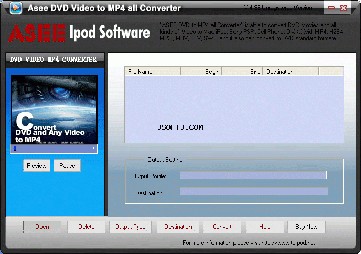
Task: Click the Buy Now button
Action: 306,227
